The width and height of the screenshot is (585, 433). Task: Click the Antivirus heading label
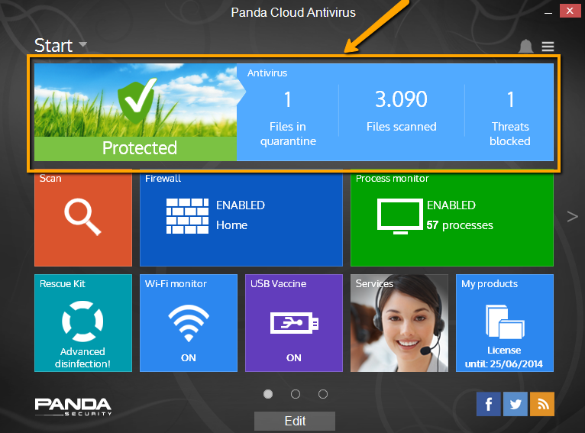pyautogui.click(x=267, y=73)
